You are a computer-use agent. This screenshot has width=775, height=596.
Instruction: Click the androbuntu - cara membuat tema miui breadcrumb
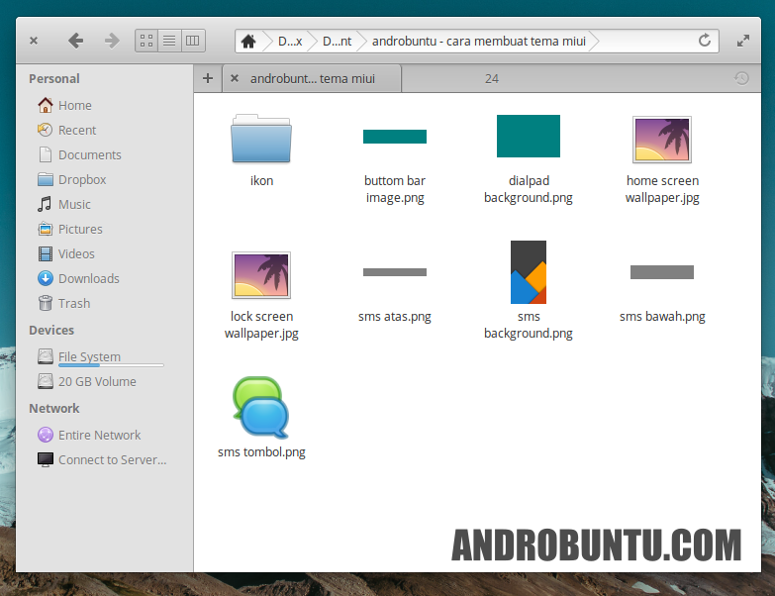click(478, 41)
